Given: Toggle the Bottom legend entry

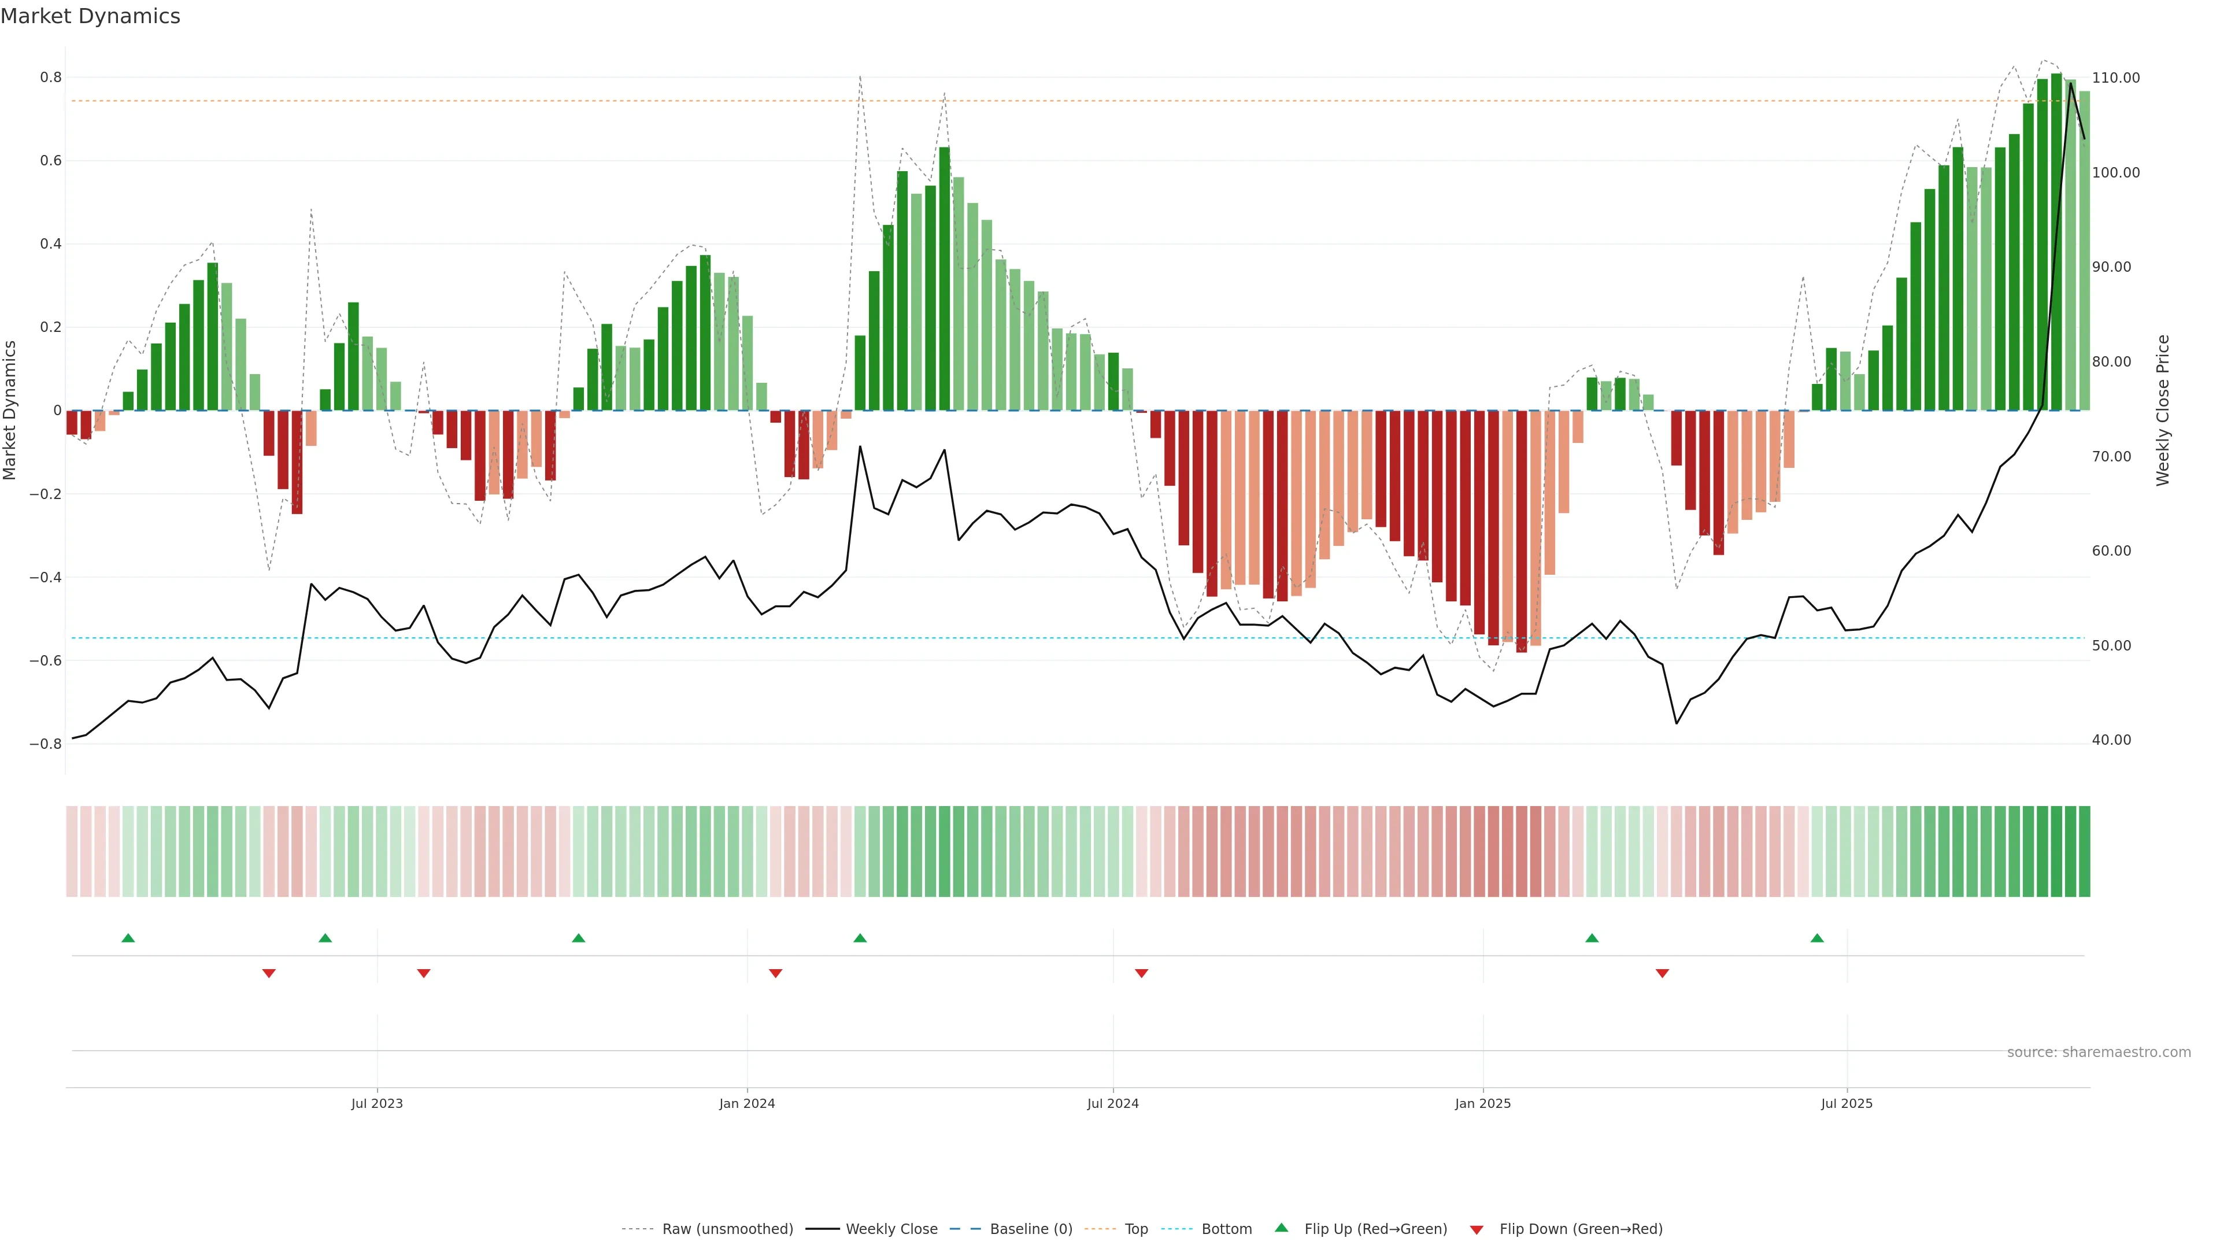Looking at the screenshot, I should point(1226,1228).
